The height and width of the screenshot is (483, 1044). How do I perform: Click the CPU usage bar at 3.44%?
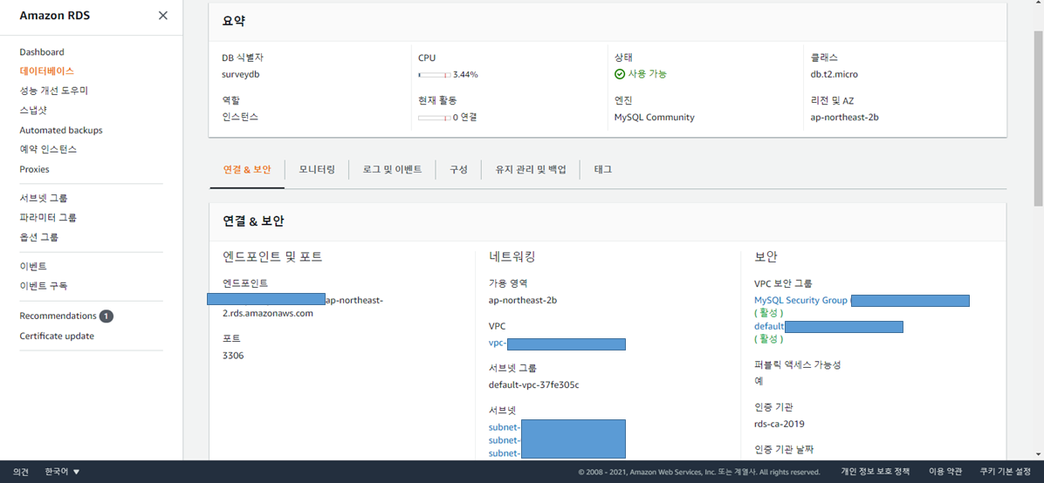point(434,74)
